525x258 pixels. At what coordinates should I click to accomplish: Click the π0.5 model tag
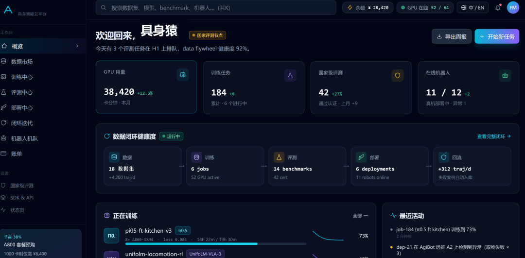coord(183,231)
